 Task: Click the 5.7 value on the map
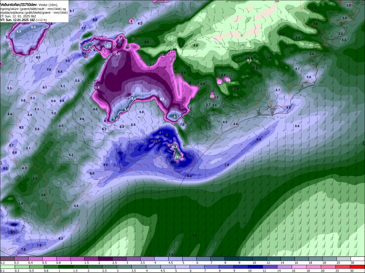pyautogui.click(x=278, y=90)
